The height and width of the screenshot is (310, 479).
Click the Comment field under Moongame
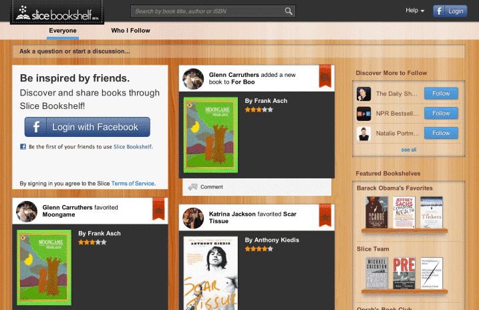pos(257,187)
